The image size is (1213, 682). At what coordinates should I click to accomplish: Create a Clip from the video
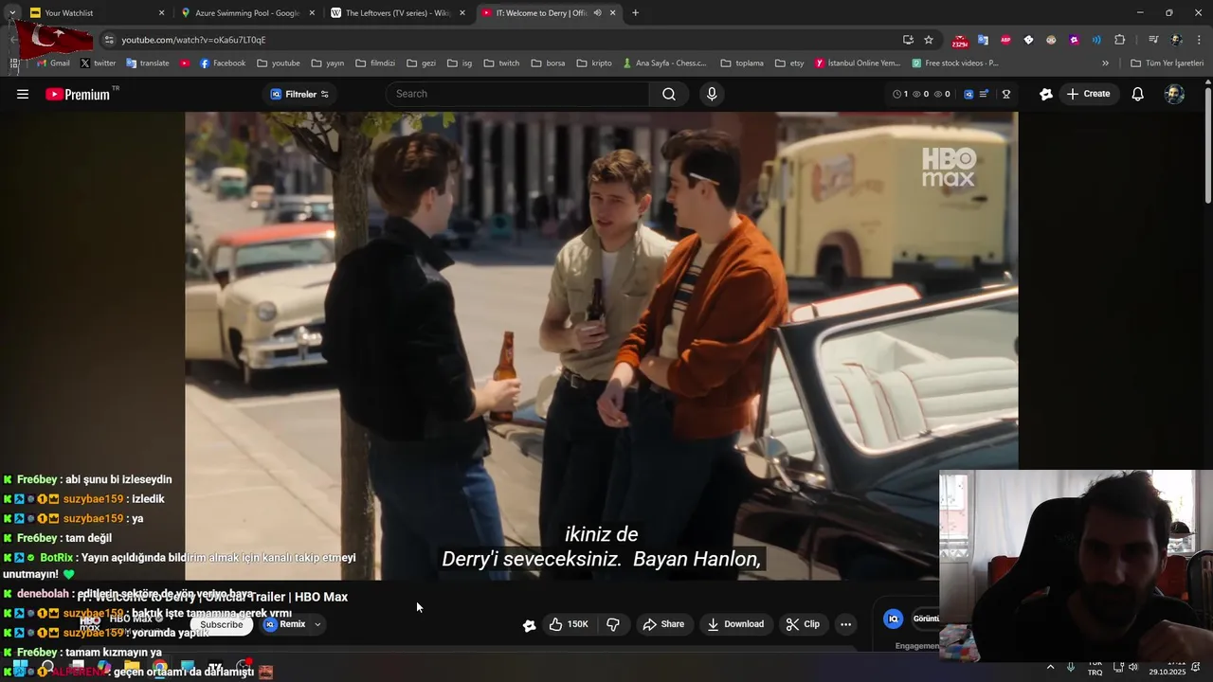[x=803, y=624]
